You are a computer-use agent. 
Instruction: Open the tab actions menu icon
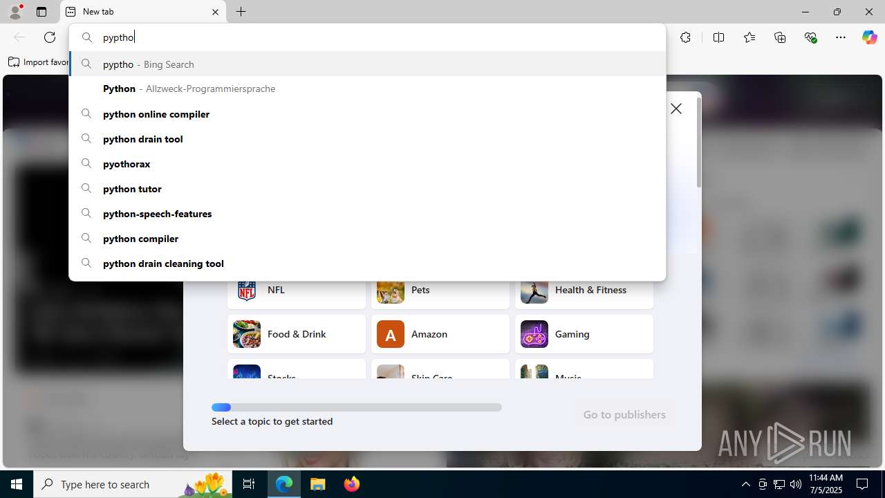[41, 12]
